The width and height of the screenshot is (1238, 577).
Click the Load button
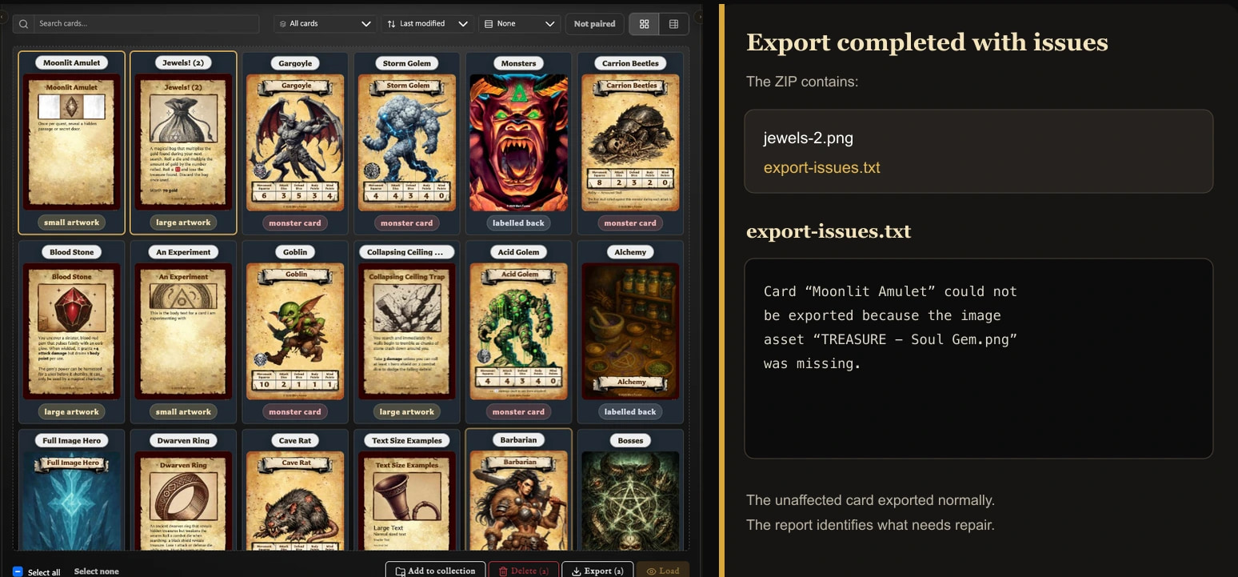point(662,571)
